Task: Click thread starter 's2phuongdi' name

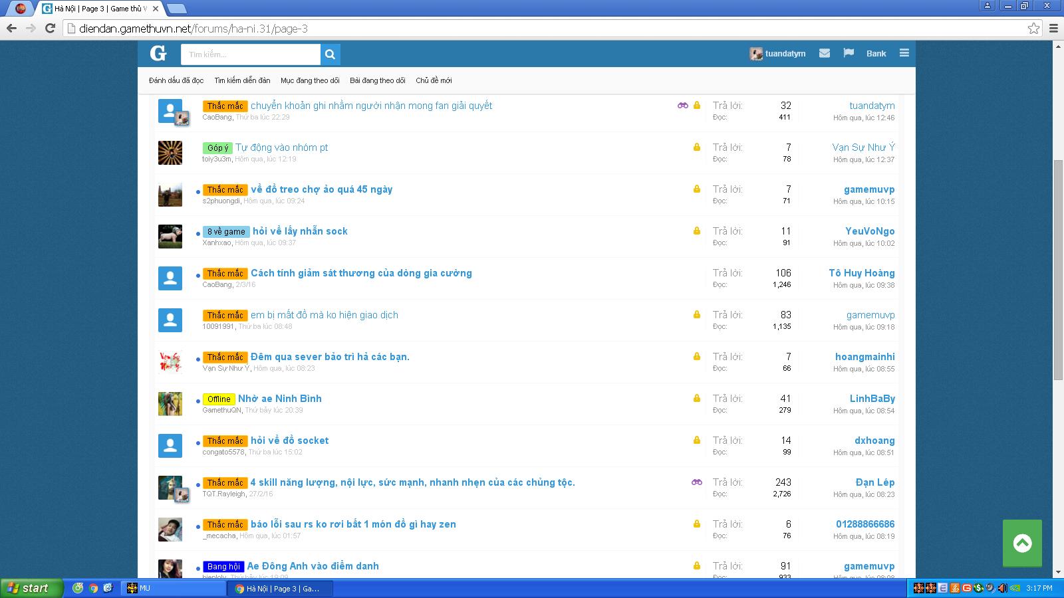Action: (x=221, y=201)
